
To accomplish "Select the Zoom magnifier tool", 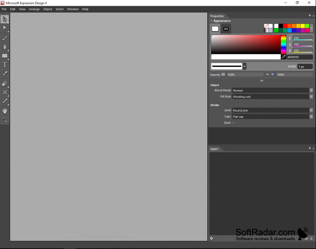I will tap(5, 120).
